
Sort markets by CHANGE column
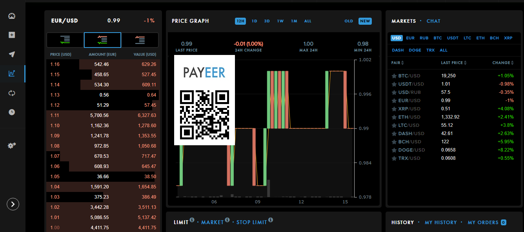tap(503, 63)
